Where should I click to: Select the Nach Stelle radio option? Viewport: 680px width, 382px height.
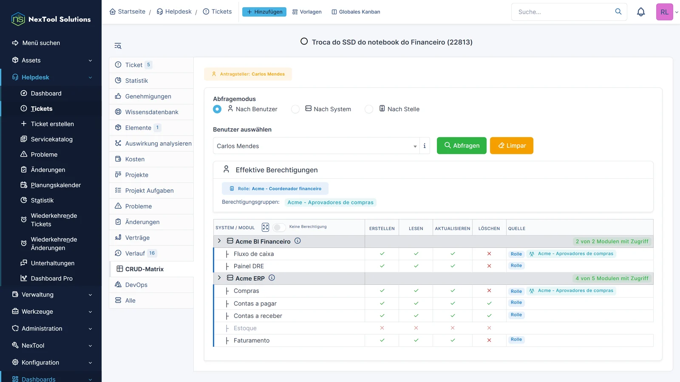pos(369,109)
